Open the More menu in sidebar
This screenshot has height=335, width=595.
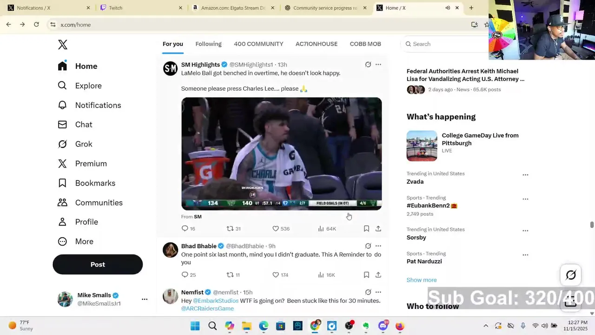pyautogui.click(x=75, y=241)
